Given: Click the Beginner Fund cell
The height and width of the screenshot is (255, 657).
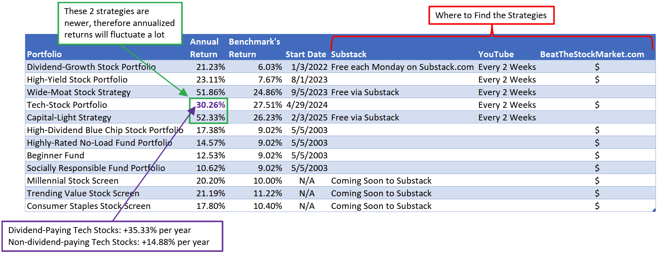Looking at the screenshot, I should (55, 155).
